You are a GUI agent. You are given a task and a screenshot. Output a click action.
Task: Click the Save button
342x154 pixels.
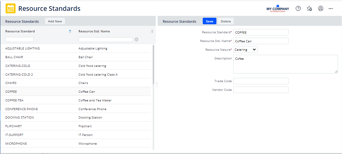pyautogui.click(x=209, y=21)
